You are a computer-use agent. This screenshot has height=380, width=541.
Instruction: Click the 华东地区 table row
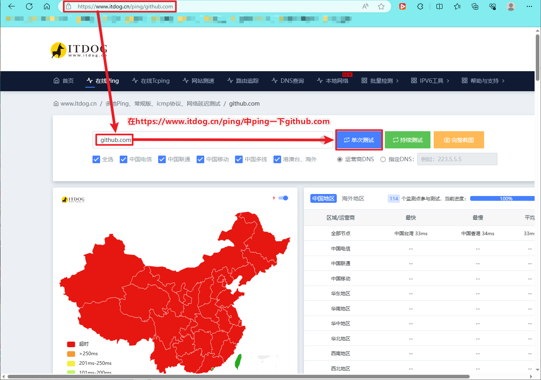coord(419,293)
